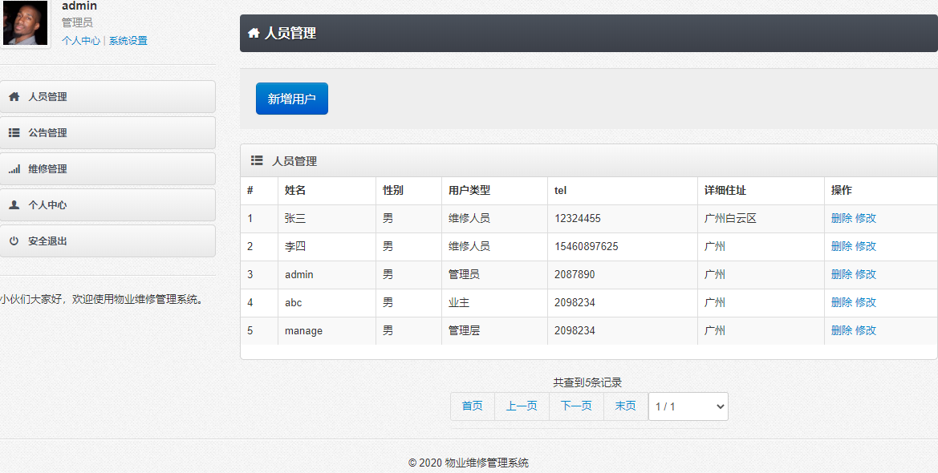Screen dimensions: 938x473
Task: Click the 共查到5条记录 record count text
Action: (x=587, y=382)
